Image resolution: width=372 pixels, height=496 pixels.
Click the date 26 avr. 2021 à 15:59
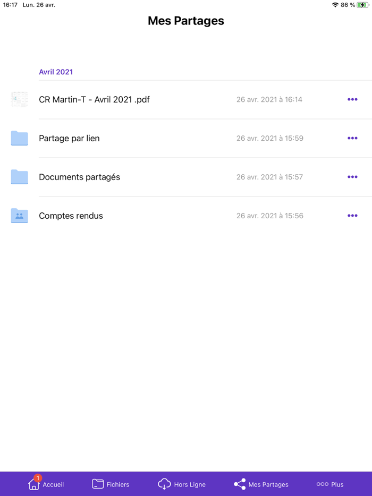tap(270, 138)
